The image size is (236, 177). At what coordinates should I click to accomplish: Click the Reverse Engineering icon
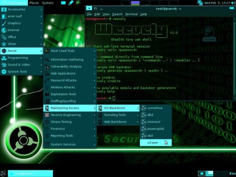47,115
